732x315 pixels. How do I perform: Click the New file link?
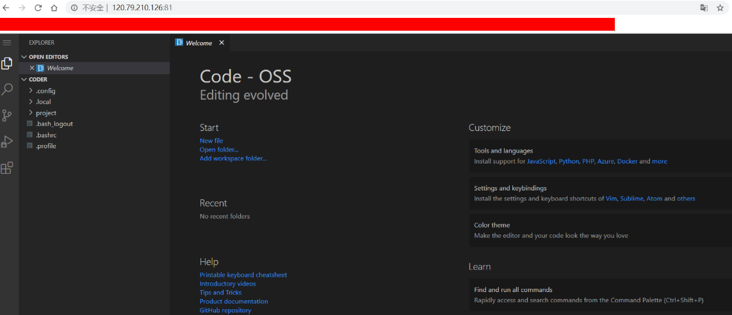click(211, 141)
